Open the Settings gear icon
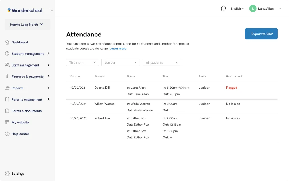289x181 pixels. pyautogui.click(x=7, y=173)
